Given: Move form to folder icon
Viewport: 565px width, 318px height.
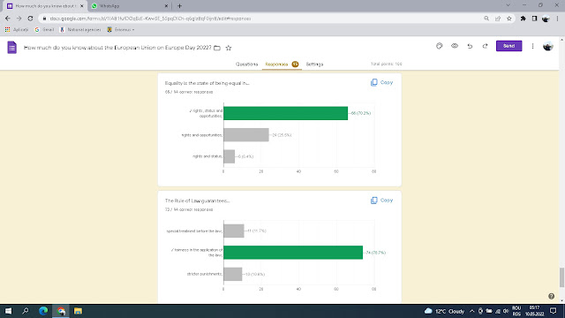Looking at the screenshot, I should [217, 48].
